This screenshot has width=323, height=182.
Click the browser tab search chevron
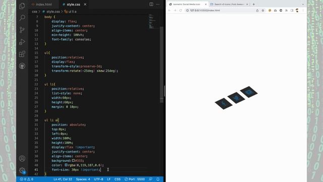303,4
